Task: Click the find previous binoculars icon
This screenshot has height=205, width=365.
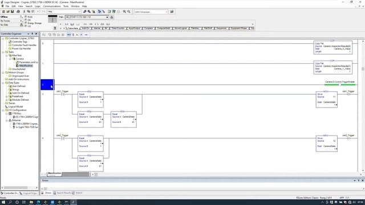Action: [x=85, y=11]
